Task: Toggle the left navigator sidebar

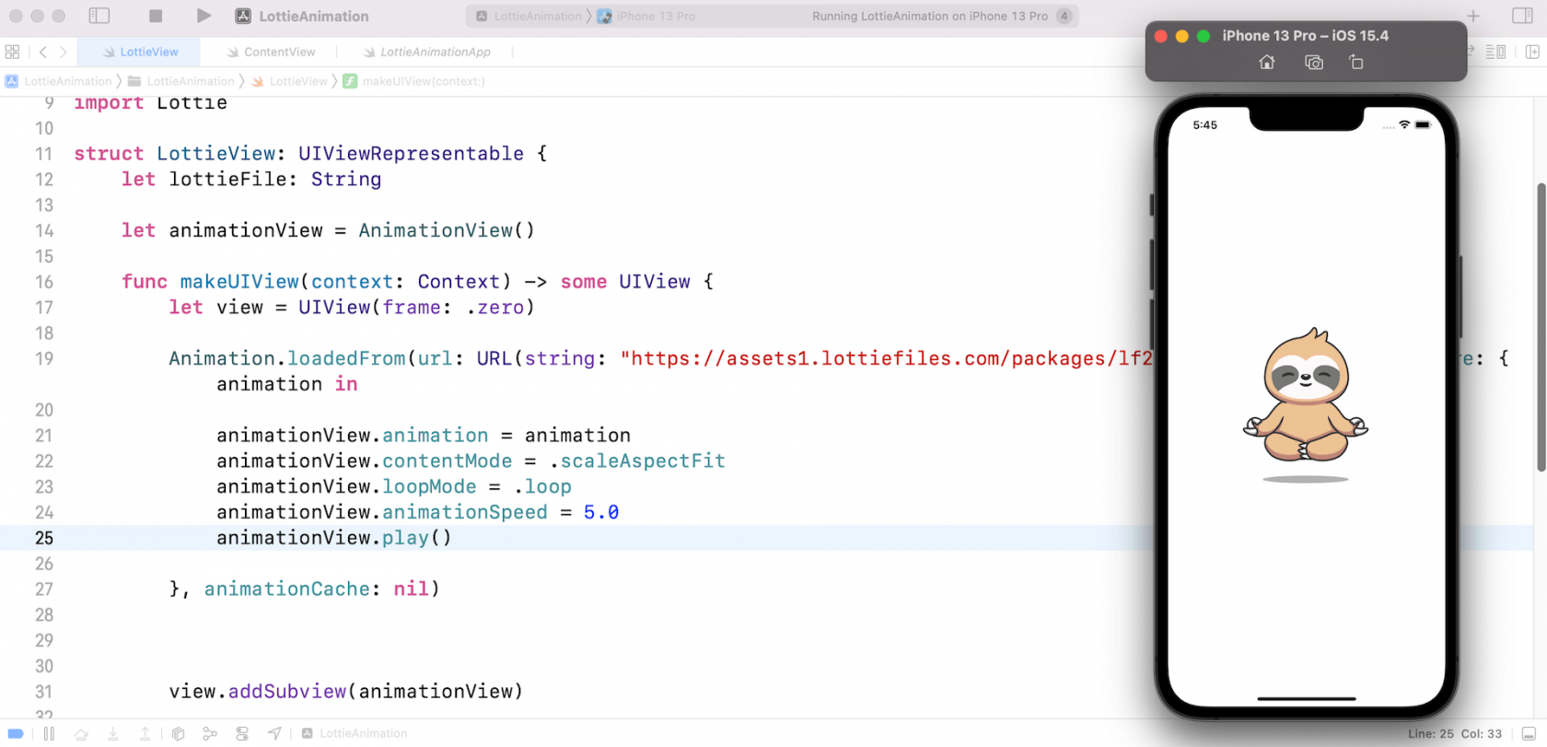Action: click(99, 16)
